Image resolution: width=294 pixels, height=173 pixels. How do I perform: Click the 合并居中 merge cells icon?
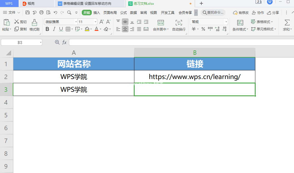point(161,23)
